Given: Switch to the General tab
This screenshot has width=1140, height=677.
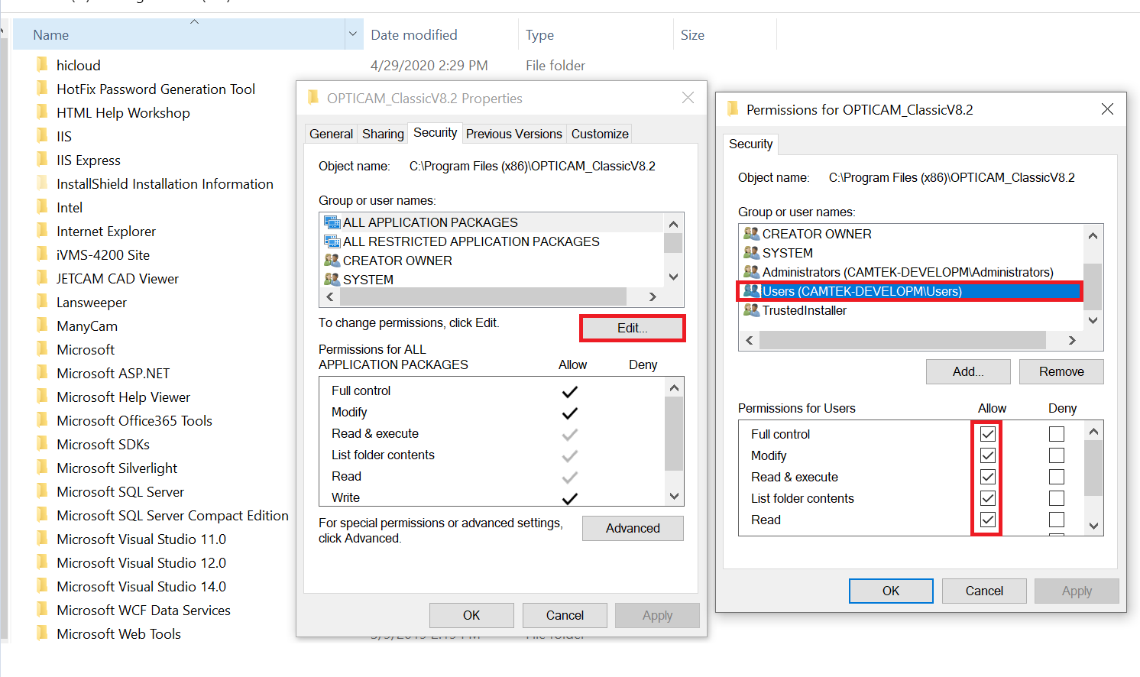Looking at the screenshot, I should click(x=331, y=134).
